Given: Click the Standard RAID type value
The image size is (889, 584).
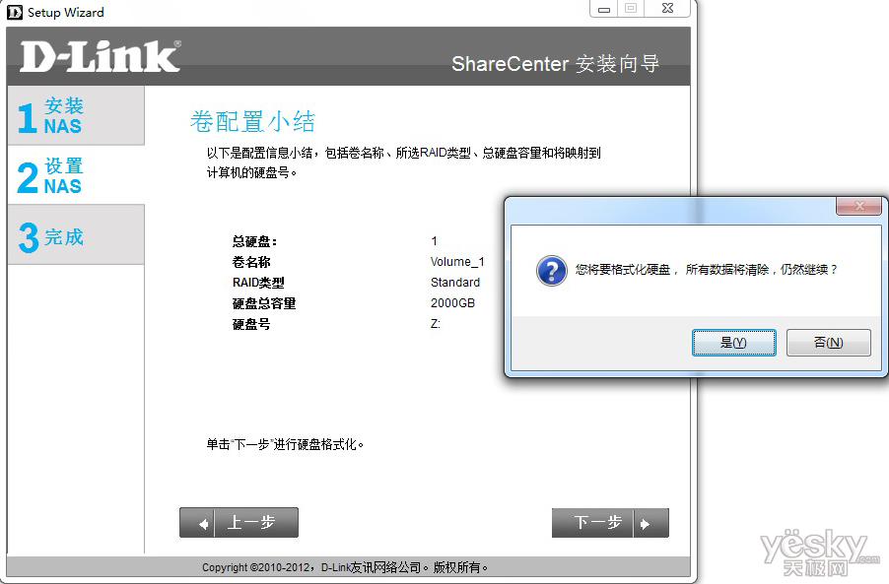Looking at the screenshot, I should 455,282.
